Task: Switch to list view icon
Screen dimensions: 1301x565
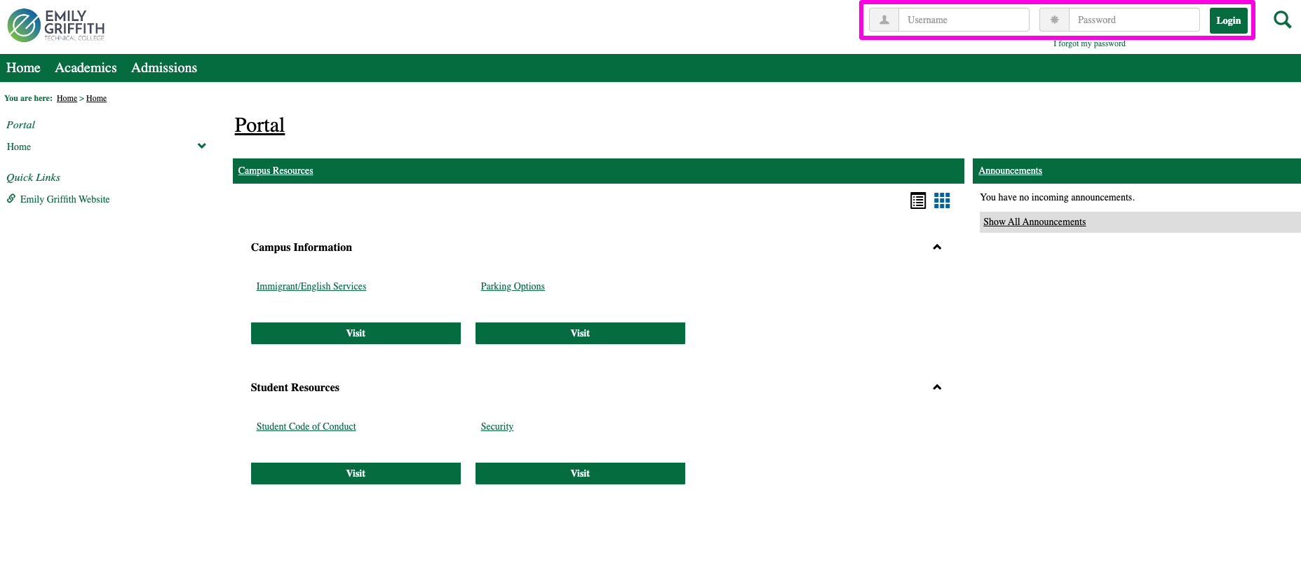Action: [x=917, y=201]
